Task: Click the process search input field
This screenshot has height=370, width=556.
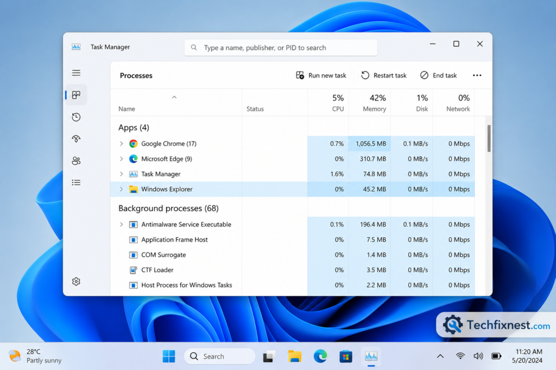Action: click(281, 47)
